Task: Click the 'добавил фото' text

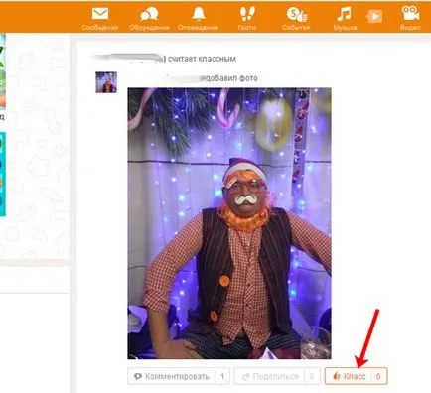Action: point(231,78)
